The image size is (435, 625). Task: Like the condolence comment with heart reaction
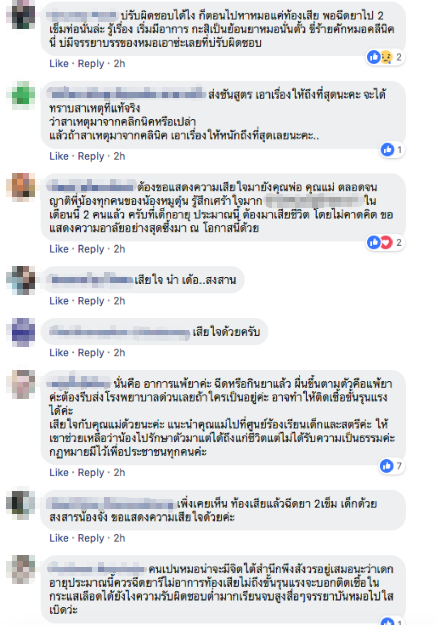(x=59, y=249)
